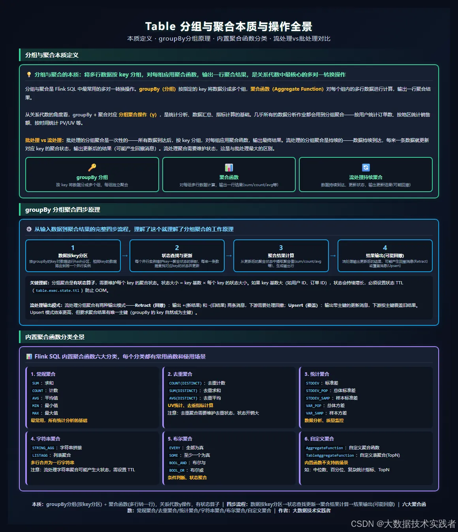Click the section heading 分组与聚合本质定义

click(52, 55)
